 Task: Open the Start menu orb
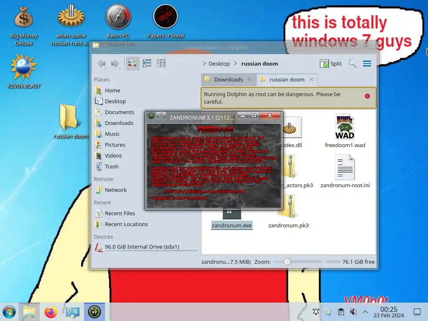9,312
